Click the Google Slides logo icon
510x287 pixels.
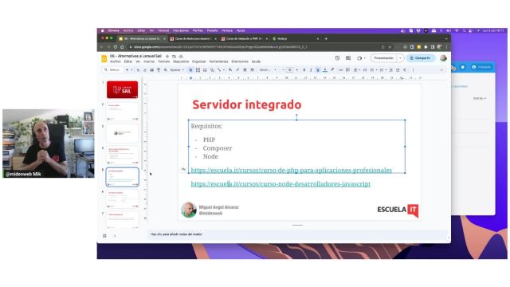point(104,58)
